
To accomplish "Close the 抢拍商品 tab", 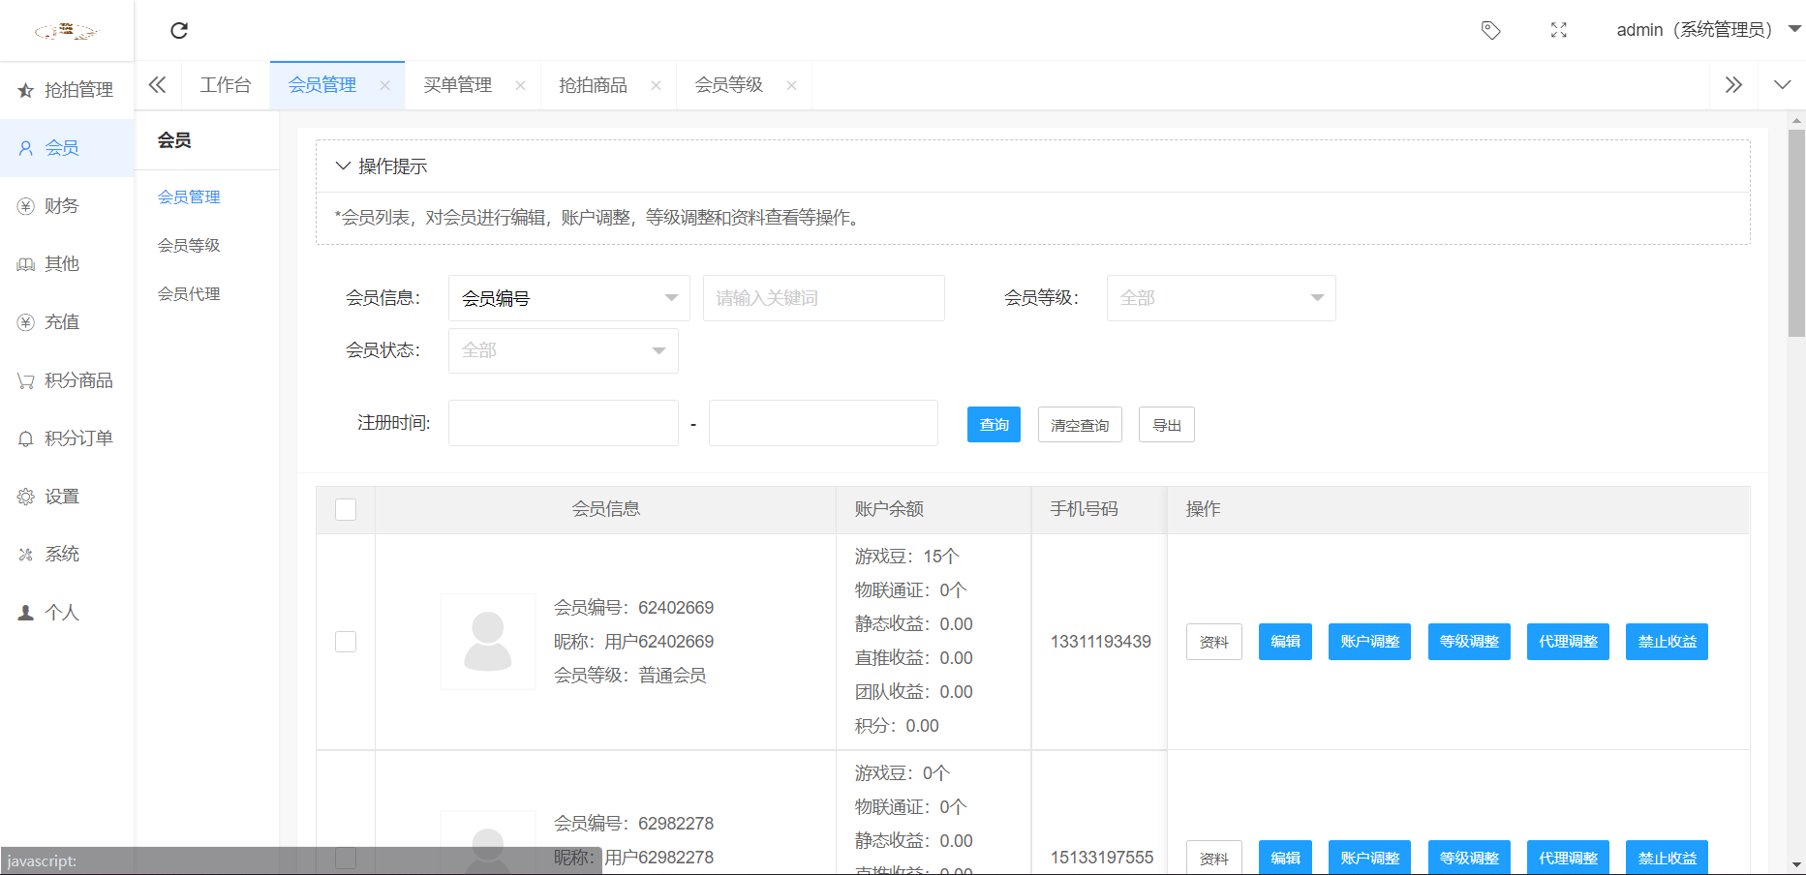I will click(x=656, y=85).
